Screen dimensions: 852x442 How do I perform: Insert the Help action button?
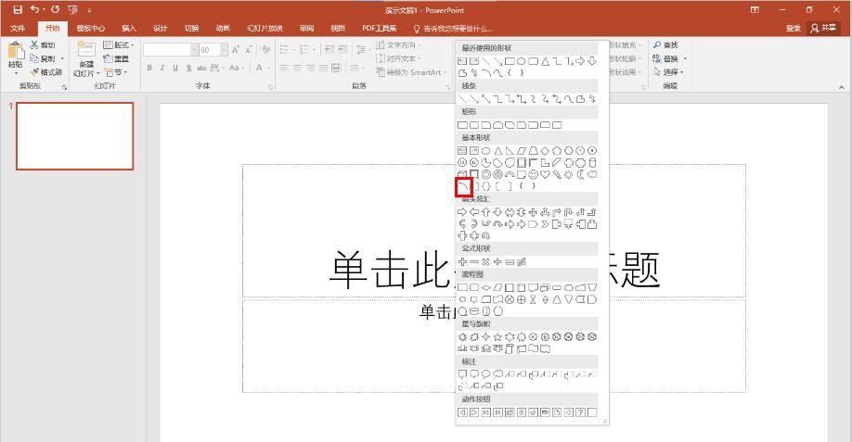(x=580, y=412)
